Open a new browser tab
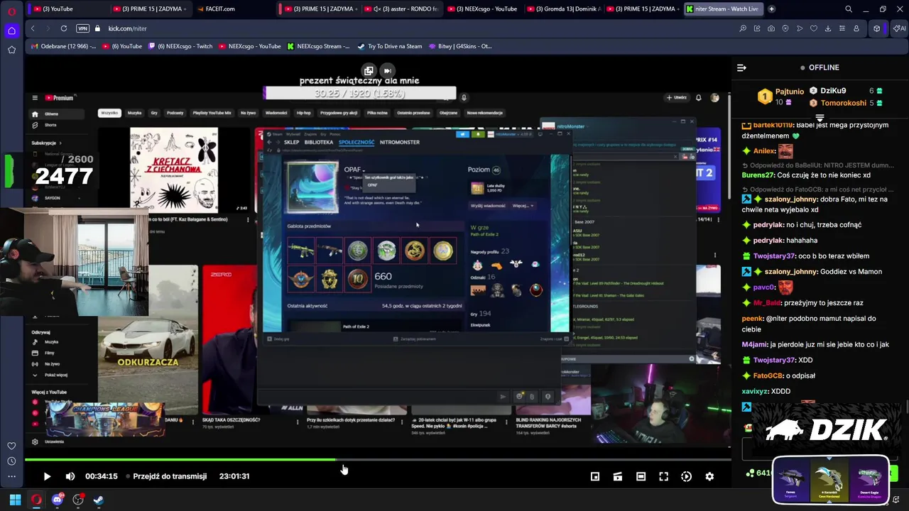The height and width of the screenshot is (511, 909). click(771, 9)
